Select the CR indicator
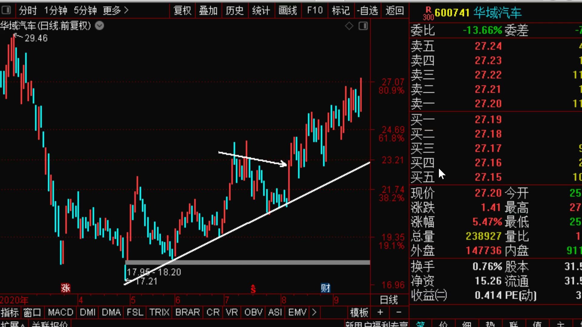 213,312
